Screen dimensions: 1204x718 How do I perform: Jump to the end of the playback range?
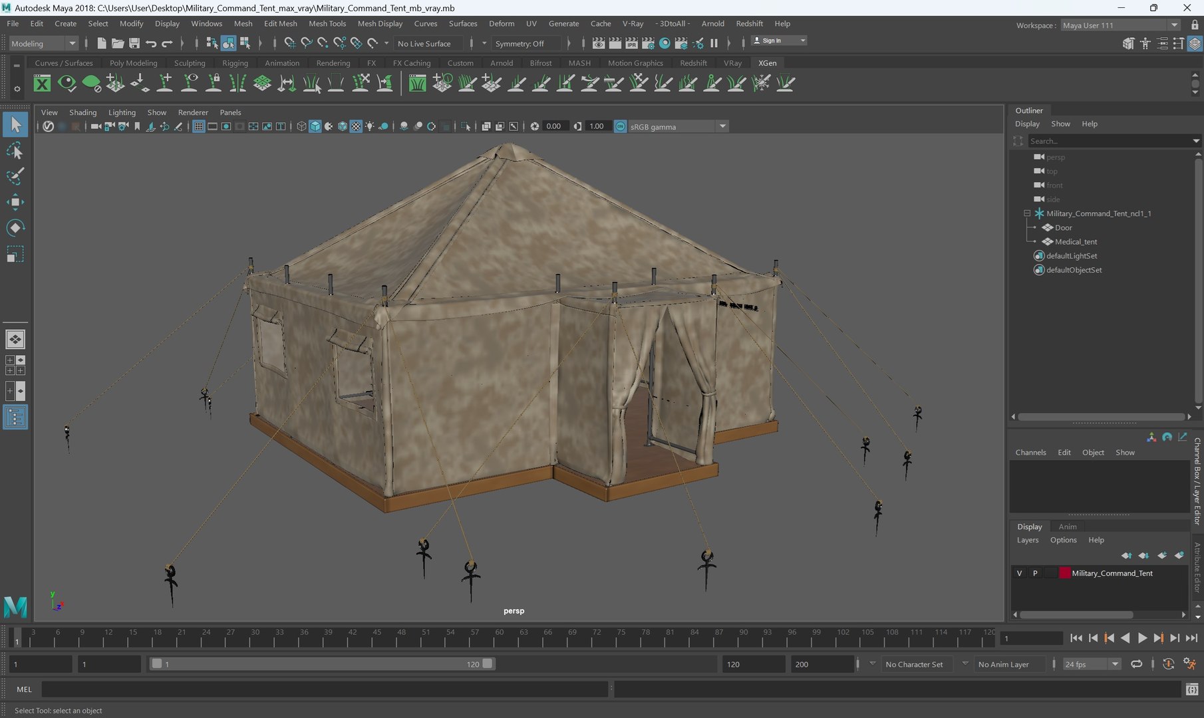[1191, 638]
